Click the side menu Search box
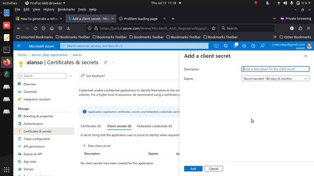The width and height of the screenshot is (314, 176). (x=42, y=76)
